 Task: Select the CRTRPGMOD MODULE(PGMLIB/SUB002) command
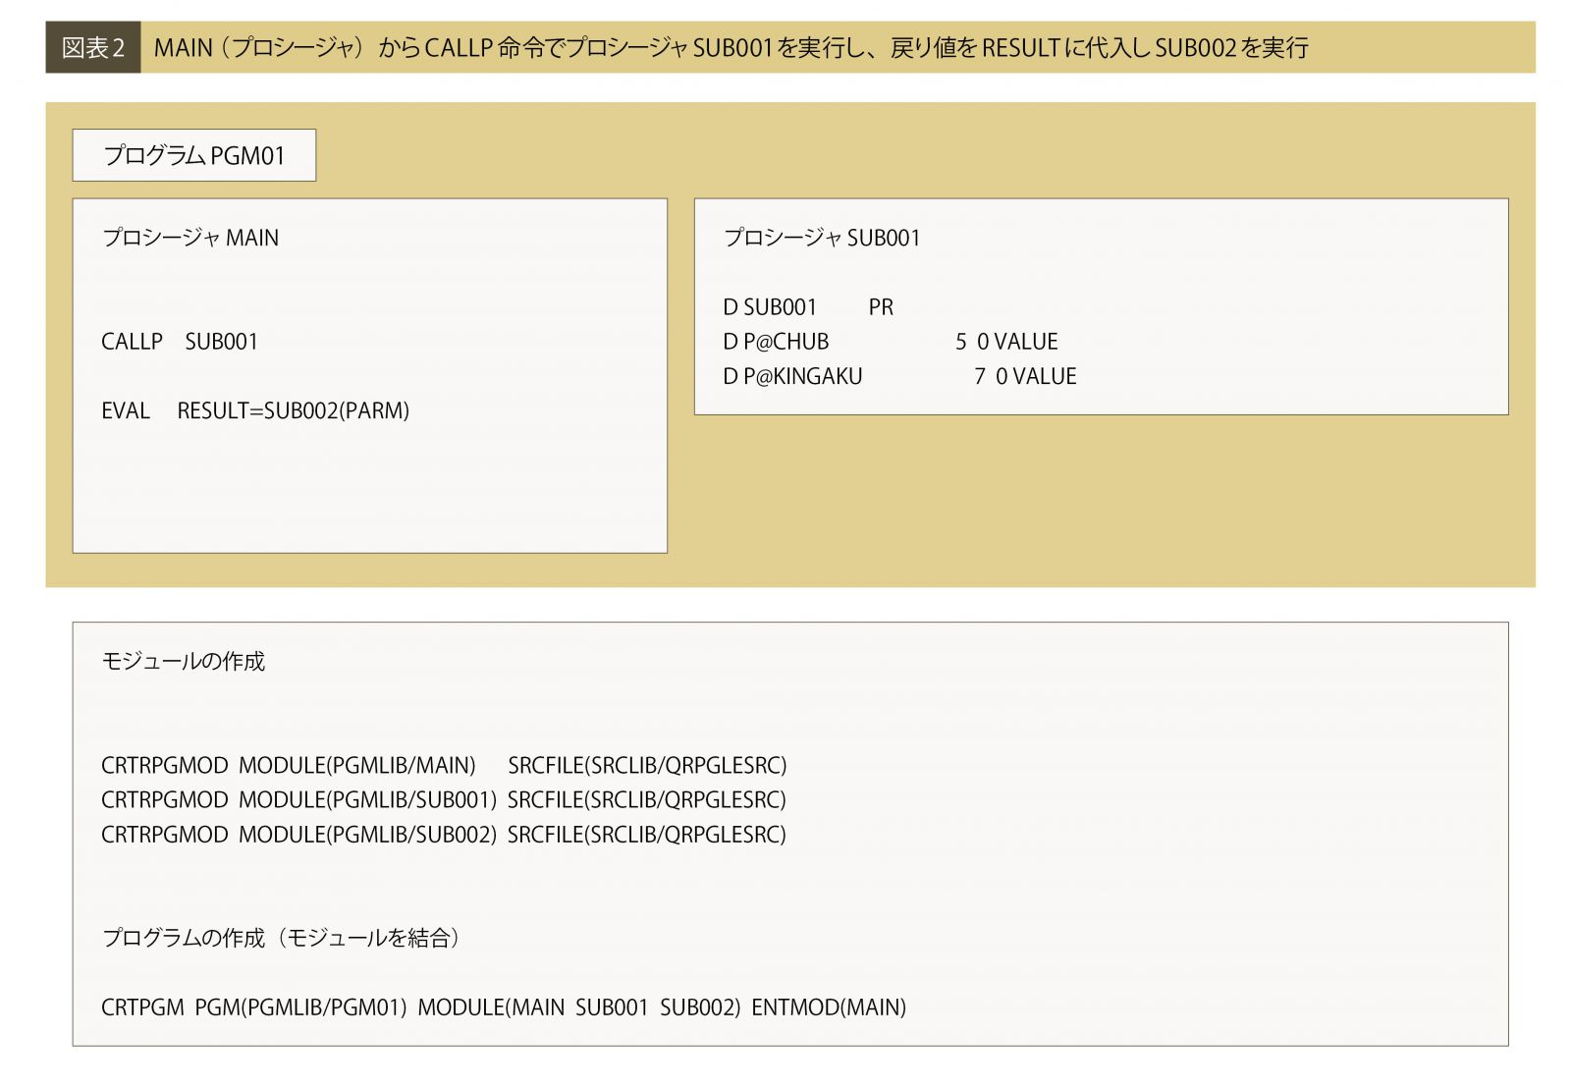click(x=298, y=834)
